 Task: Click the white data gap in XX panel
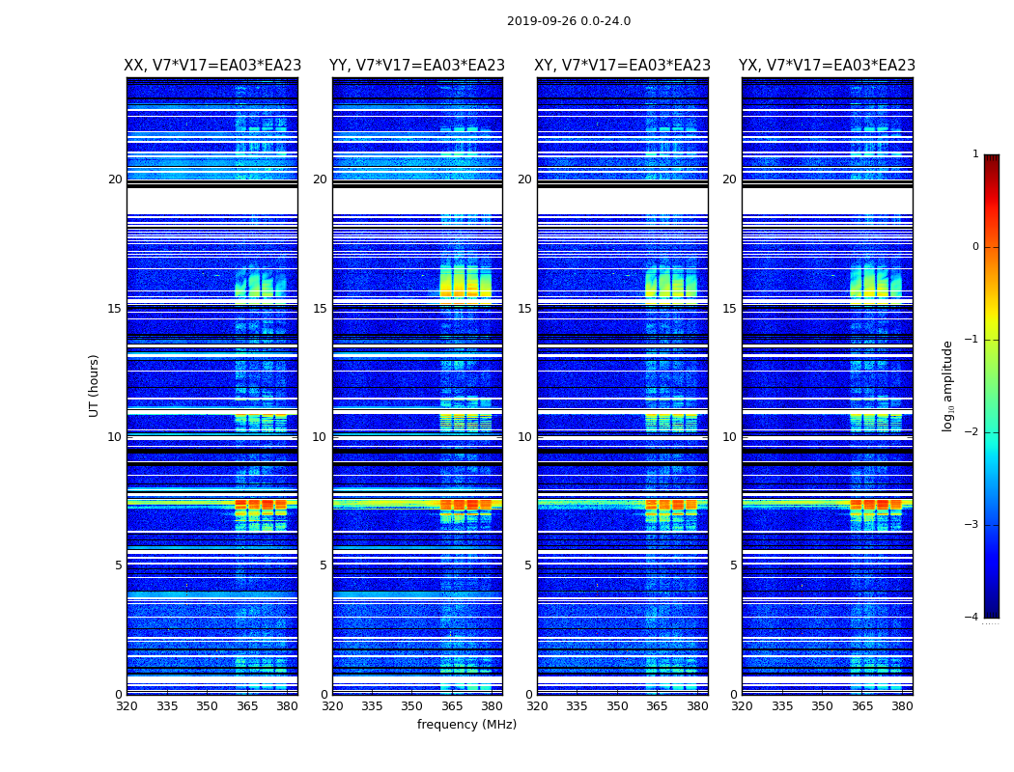(212, 201)
